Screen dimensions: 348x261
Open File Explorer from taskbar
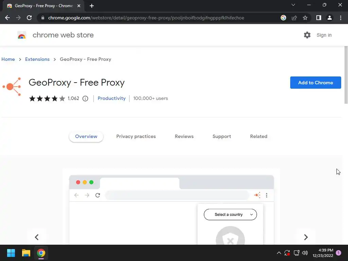(26, 253)
